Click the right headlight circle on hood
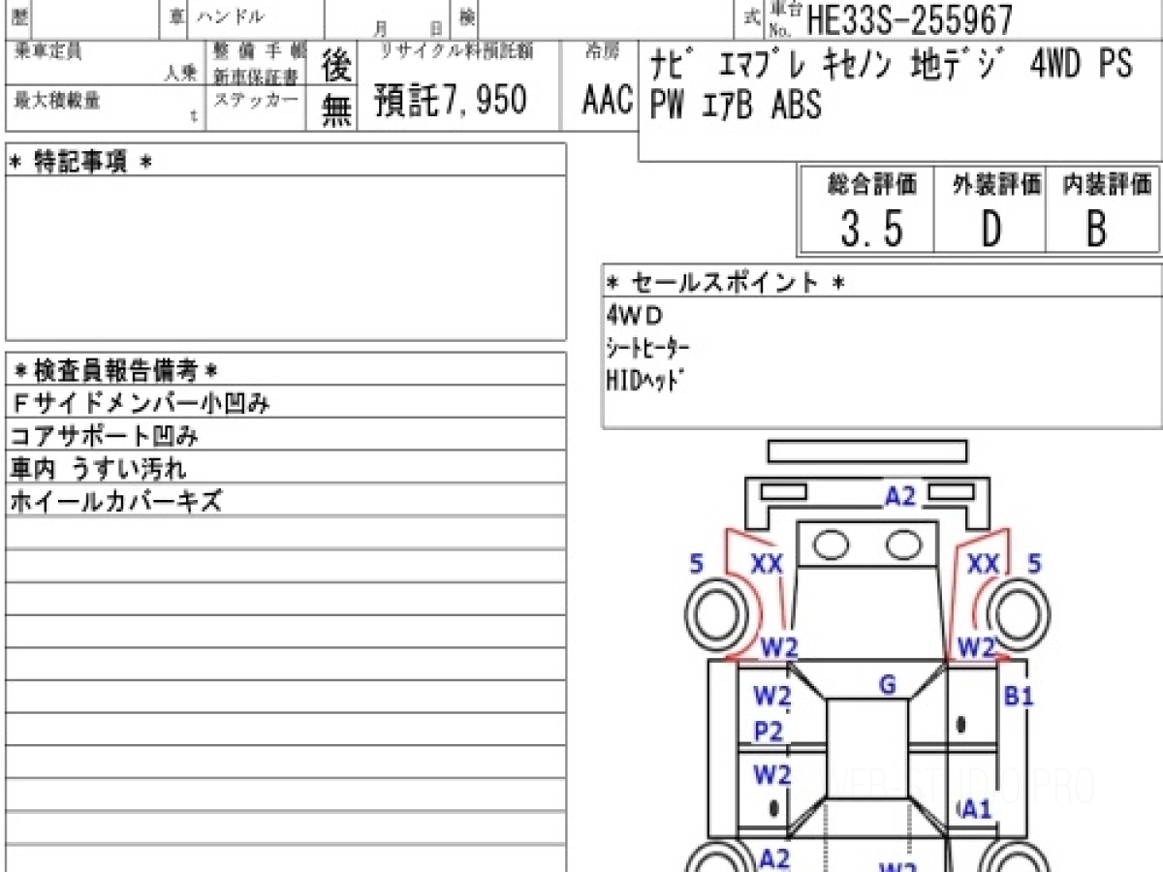Screen dimensions: 1163x872 pos(903,545)
